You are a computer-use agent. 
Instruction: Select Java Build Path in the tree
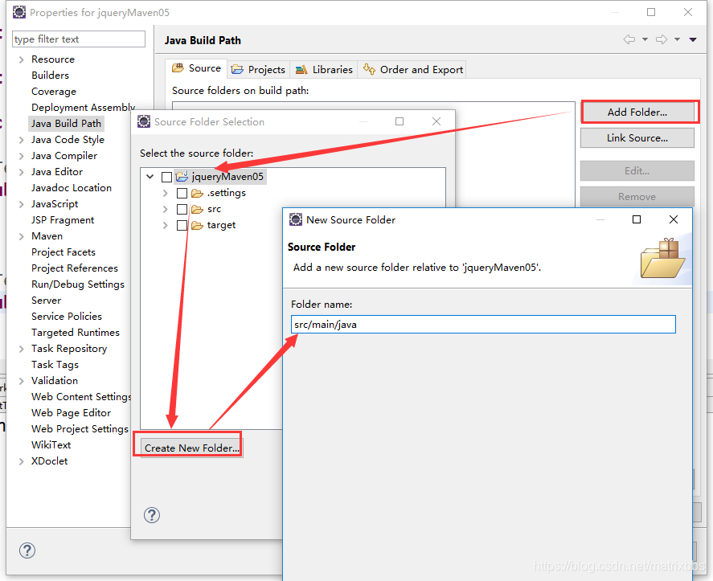click(66, 123)
